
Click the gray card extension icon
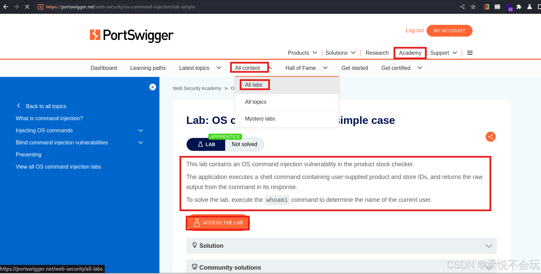tap(497, 7)
